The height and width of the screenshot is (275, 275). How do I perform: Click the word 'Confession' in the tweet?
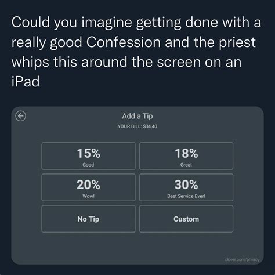coord(124,42)
